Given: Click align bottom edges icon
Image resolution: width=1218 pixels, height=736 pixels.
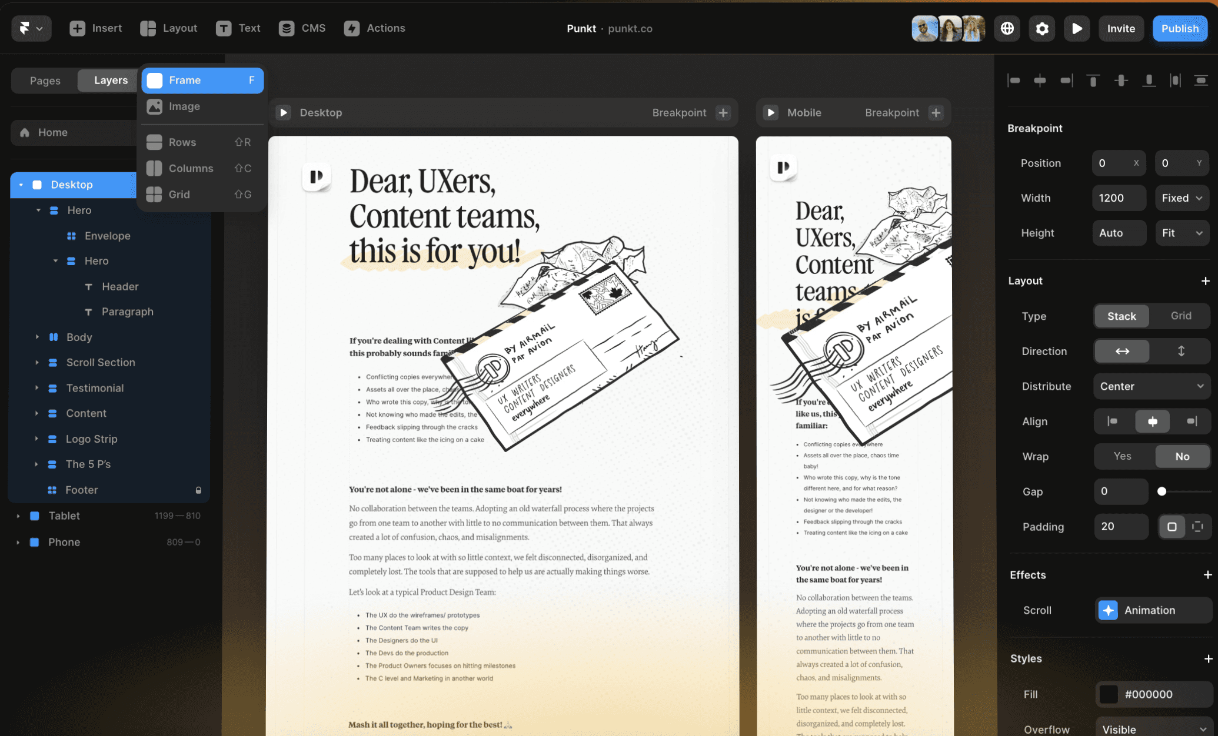Looking at the screenshot, I should [1149, 81].
